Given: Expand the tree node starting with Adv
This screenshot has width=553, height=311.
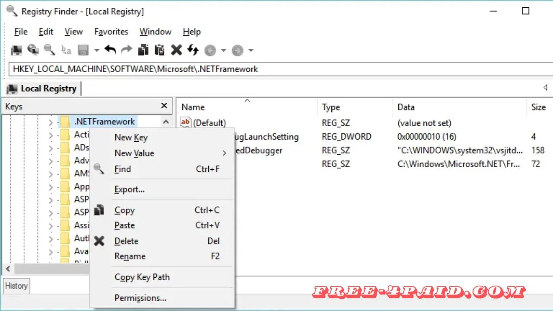Looking at the screenshot, I should 51,162.
